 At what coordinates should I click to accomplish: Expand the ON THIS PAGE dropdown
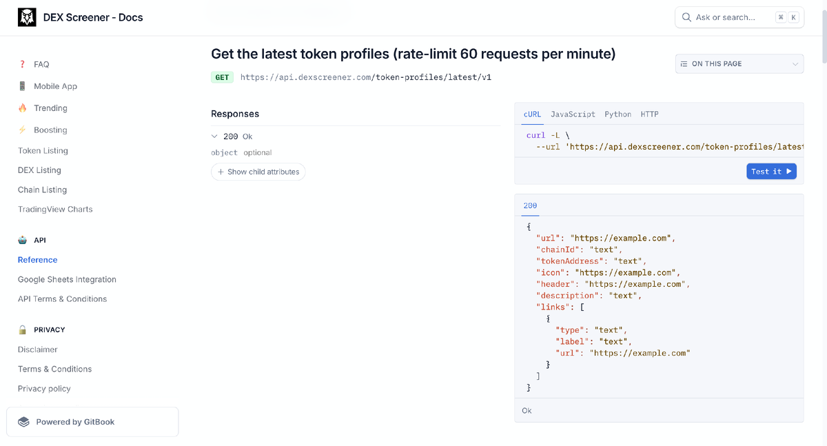(x=739, y=63)
